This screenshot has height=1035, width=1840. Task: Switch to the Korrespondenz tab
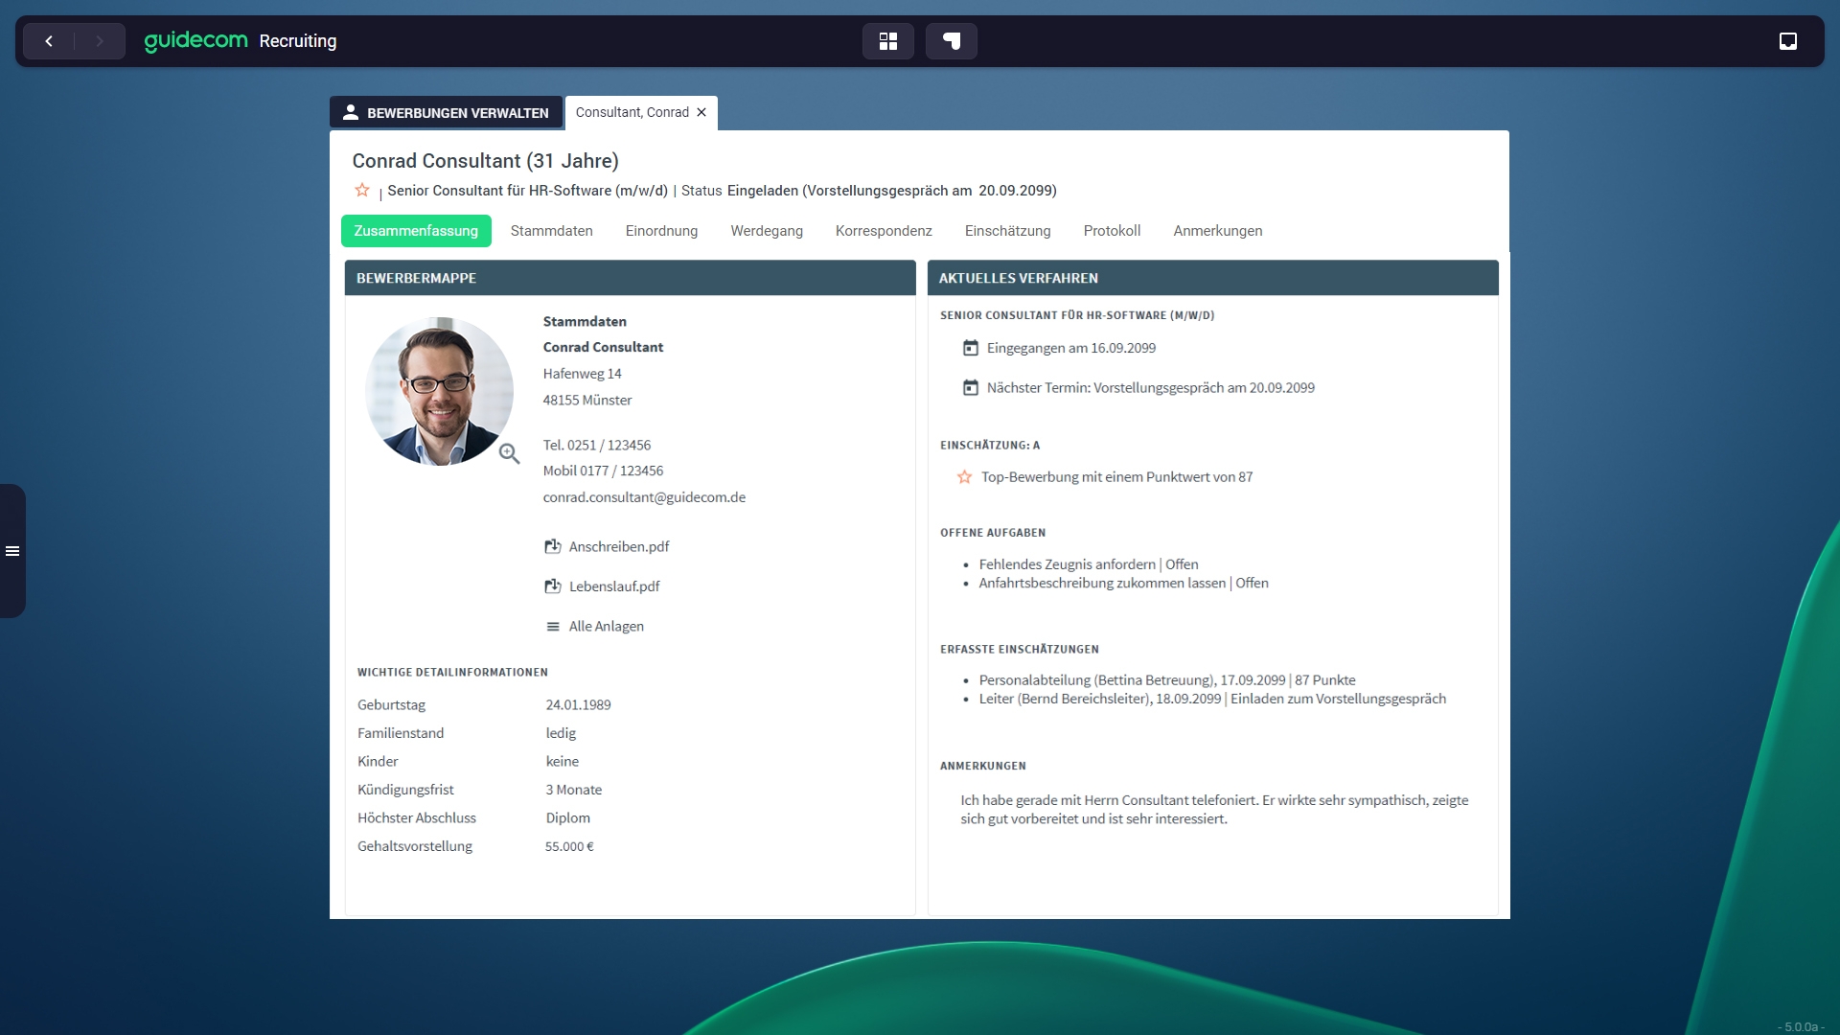(883, 231)
